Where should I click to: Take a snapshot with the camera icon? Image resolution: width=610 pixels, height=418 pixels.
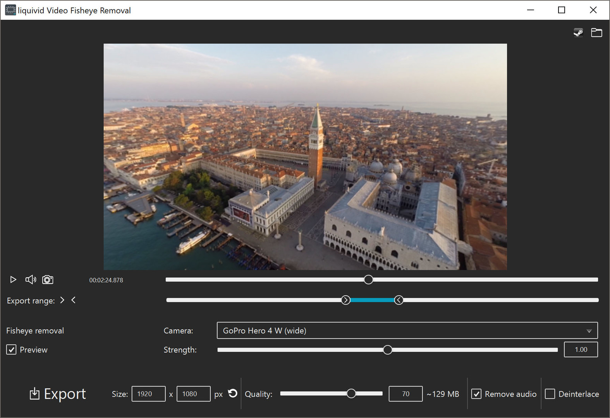click(x=48, y=279)
